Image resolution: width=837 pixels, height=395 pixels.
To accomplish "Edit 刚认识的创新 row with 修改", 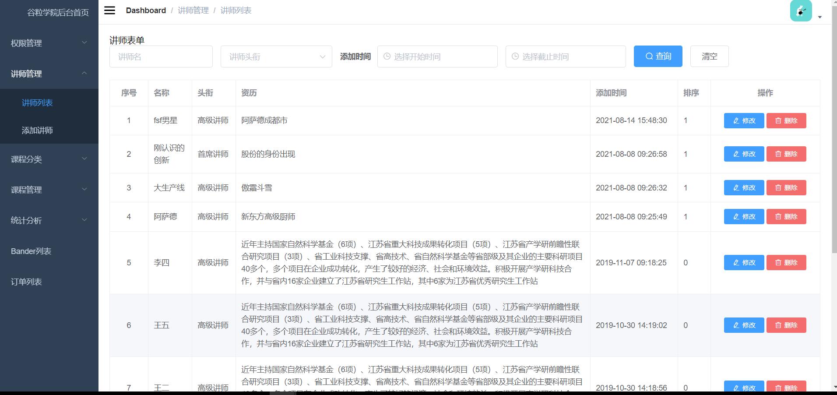I will coord(744,154).
